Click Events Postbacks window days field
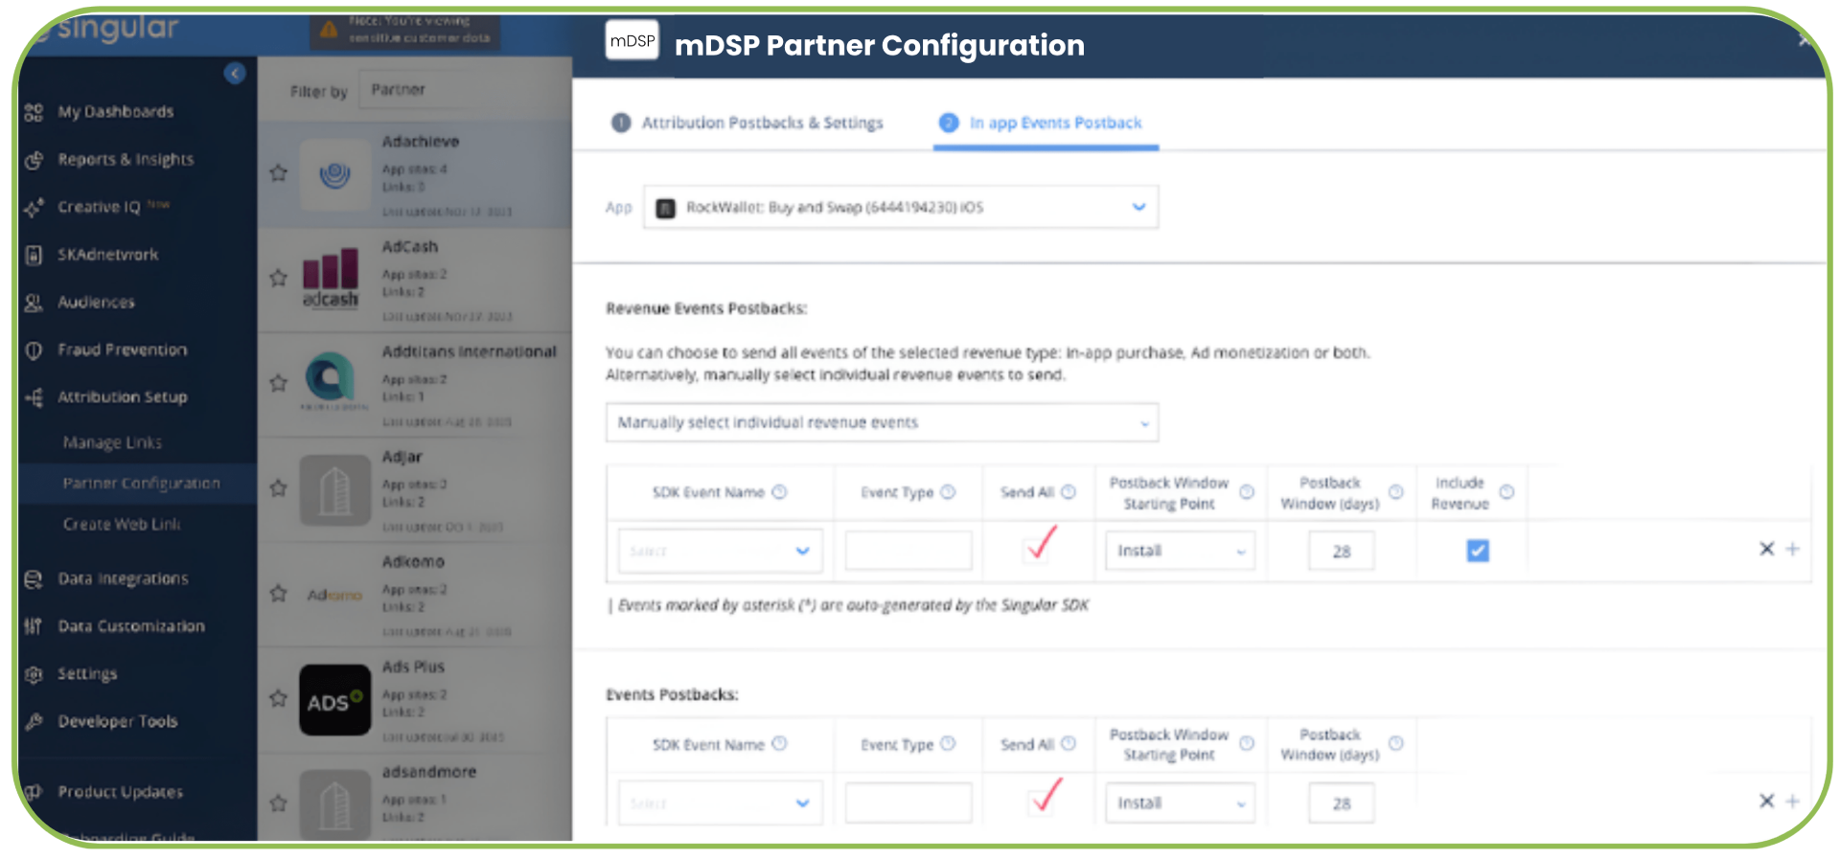The height and width of the screenshot is (859, 1840). click(x=1341, y=802)
